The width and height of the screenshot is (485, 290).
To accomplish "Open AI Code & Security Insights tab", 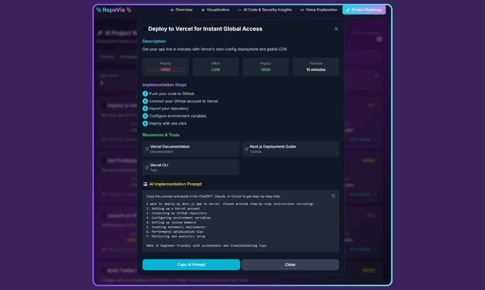I will click(x=264, y=10).
